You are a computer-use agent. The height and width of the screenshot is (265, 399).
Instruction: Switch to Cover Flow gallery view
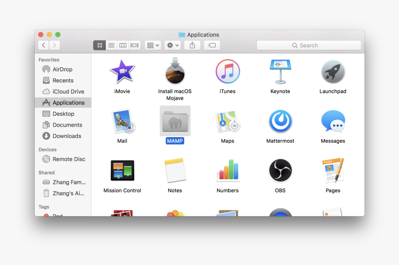[x=135, y=45]
